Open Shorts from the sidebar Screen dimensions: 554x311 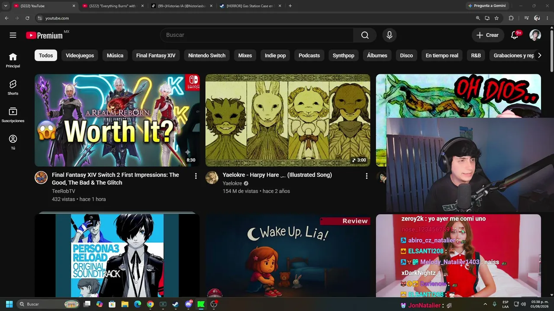click(13, 88)
